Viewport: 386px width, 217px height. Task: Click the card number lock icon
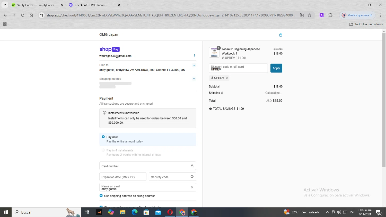pos(192,166)
